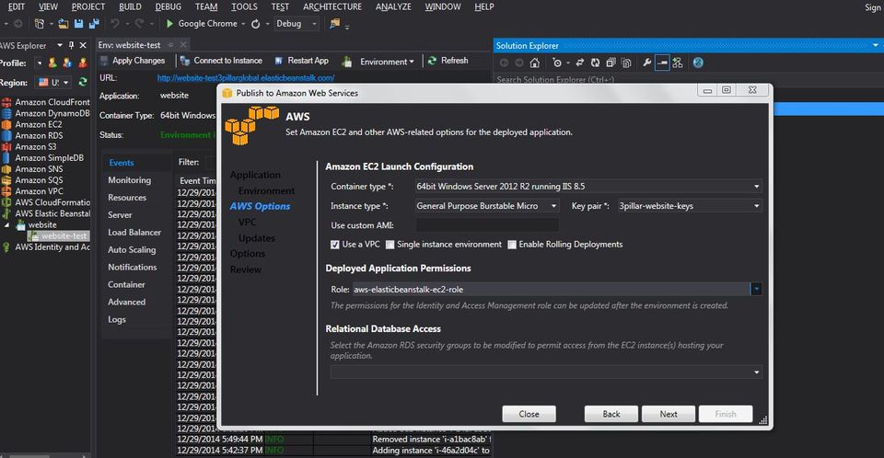
Task: Refresh AWS Explorer with green region refresh icon
Action: coord(83,82)
